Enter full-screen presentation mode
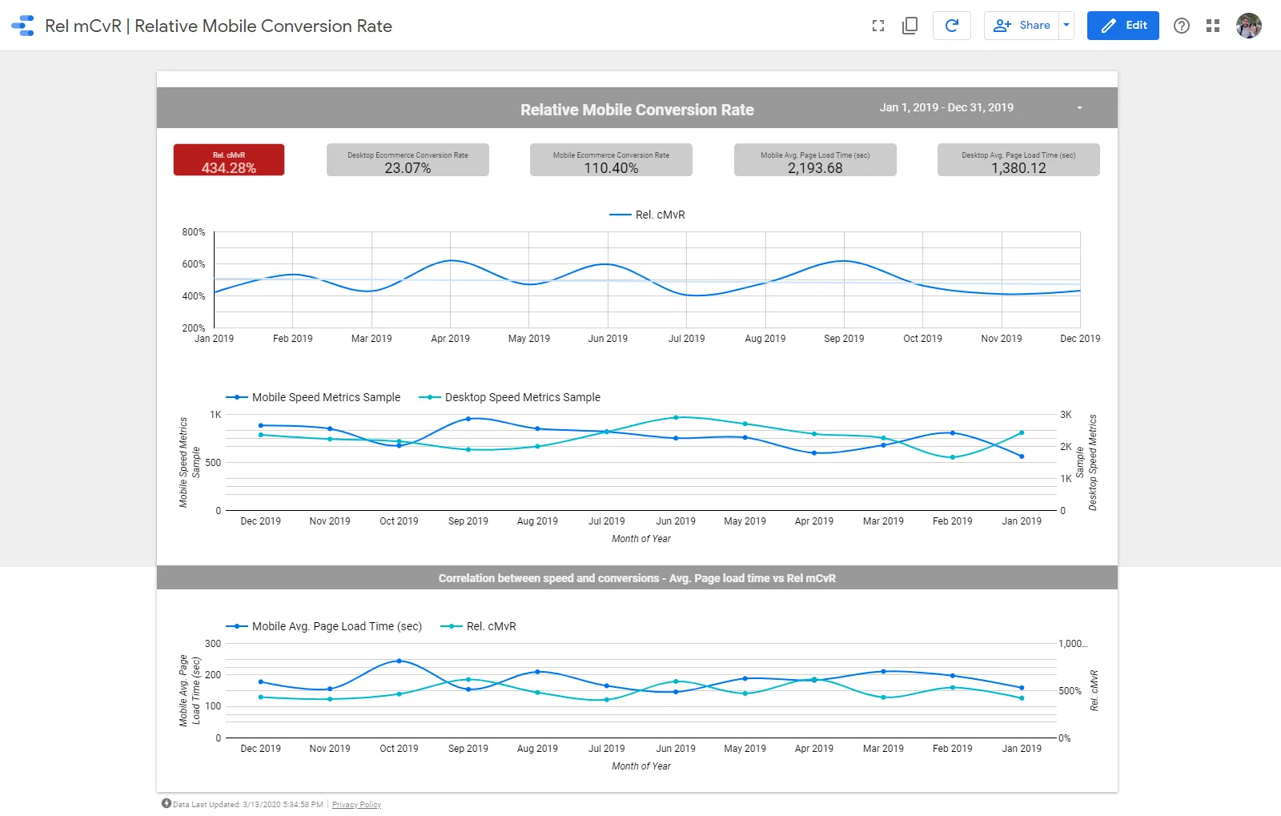Screen dimensions: 1281x816 (877, 25)
